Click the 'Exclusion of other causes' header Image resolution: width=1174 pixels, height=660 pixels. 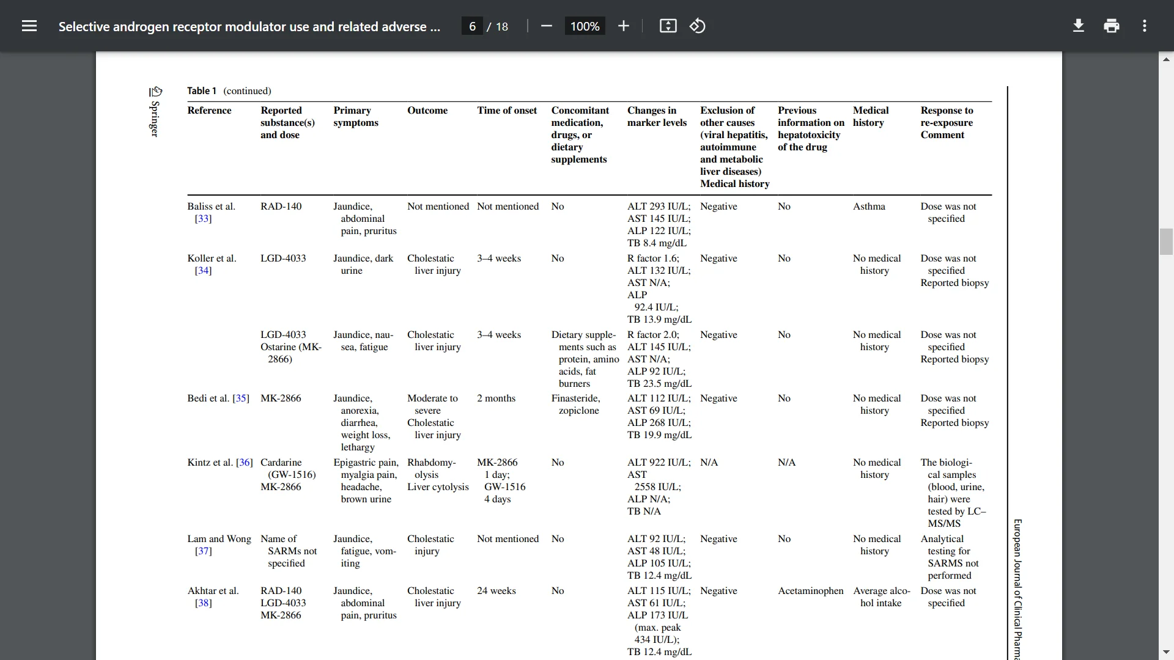tap(734, 147)
